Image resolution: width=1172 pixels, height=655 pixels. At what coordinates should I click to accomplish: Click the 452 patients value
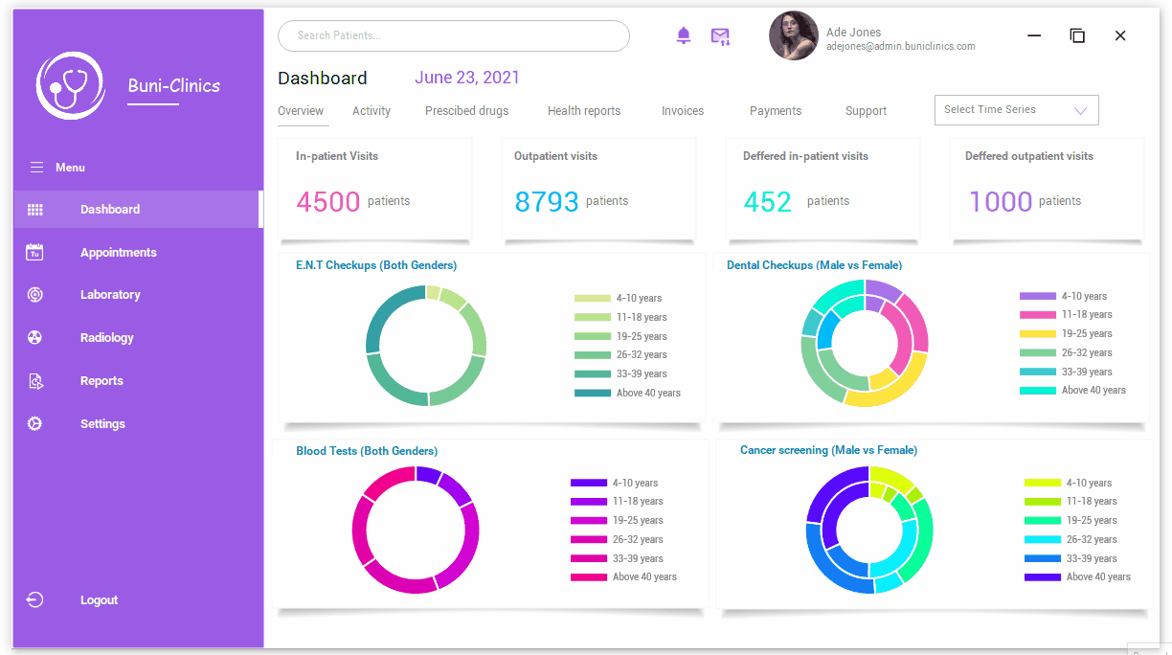click(x=768, y=202)
